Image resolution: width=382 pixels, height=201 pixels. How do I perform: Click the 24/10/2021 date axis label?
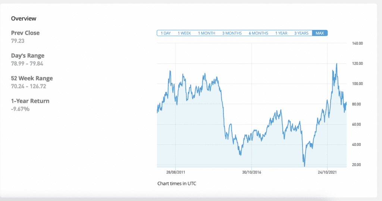[327, 172]
